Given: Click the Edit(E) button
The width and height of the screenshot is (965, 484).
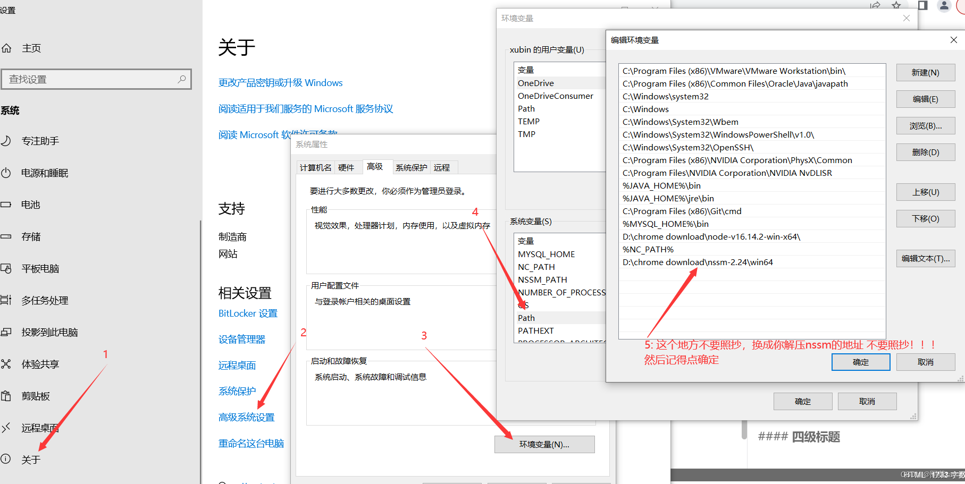Looking at the screenshot, I should [x=926, y=99].
